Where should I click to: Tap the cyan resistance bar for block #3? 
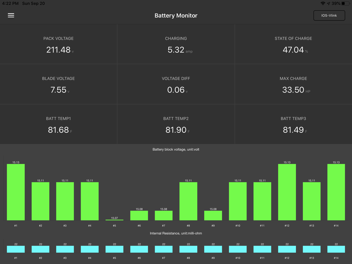point(65,249)
